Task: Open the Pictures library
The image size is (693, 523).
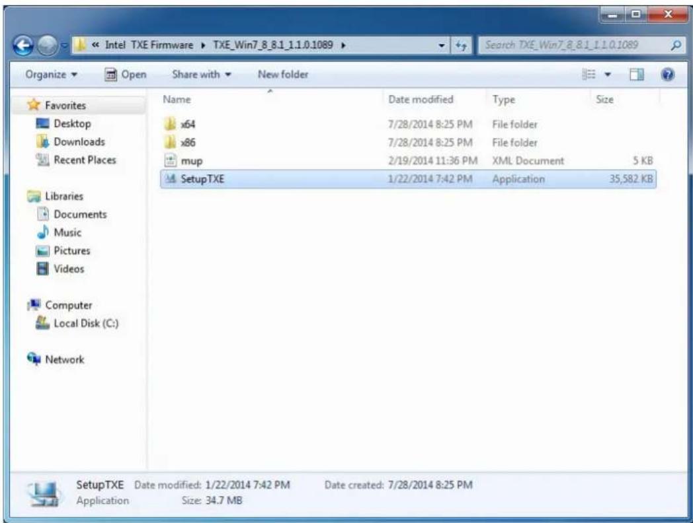Action: (71, 251)
